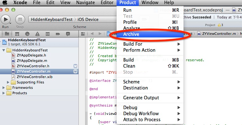Click the Run play button icon
Screen dimensions: 242x125
(x=5, y=19)
